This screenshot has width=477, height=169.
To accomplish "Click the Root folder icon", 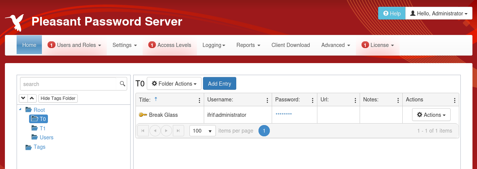I will point(28,110).
